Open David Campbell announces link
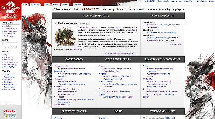This screenshot has width=215, height=119. click(157, 38)
